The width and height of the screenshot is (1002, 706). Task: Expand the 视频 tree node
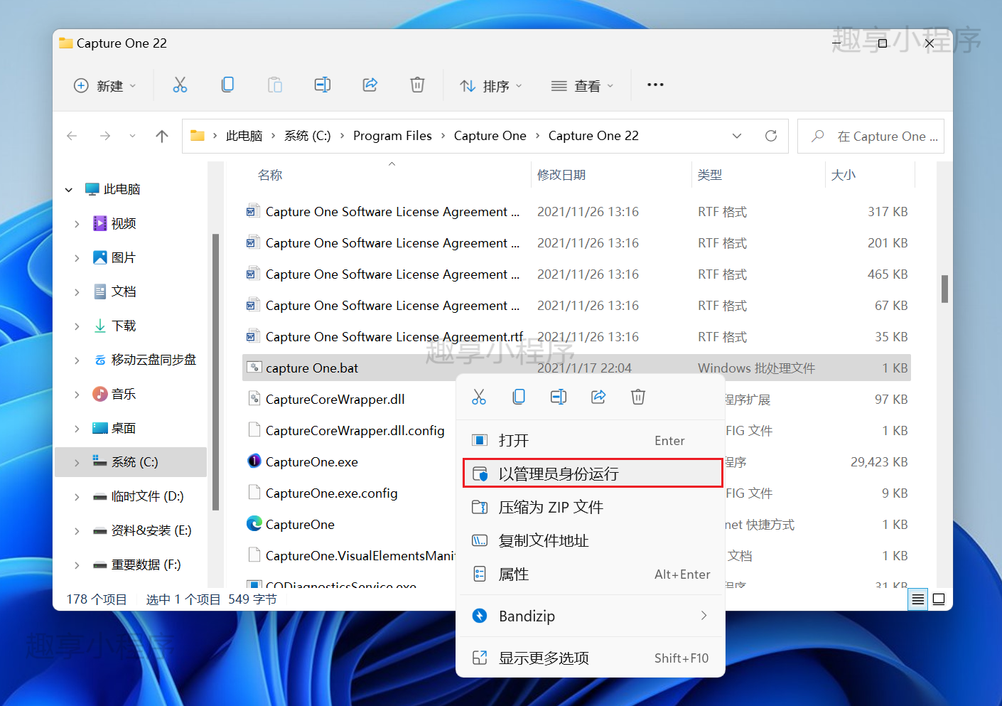tap(77, 224)
